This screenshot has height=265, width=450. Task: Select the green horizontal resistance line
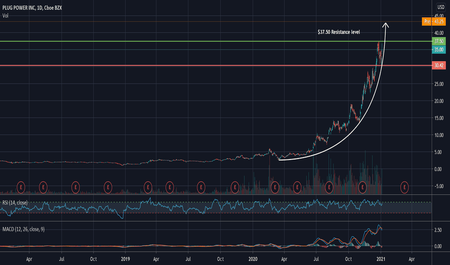[x=216, y=41]
